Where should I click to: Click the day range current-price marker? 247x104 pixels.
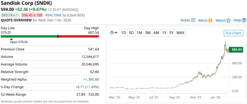[x=58, y=36]
